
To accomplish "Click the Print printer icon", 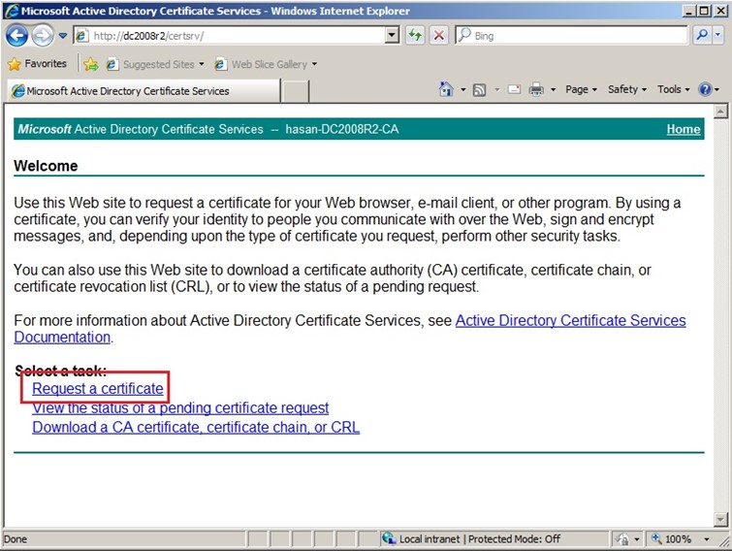I will point(536,89).
